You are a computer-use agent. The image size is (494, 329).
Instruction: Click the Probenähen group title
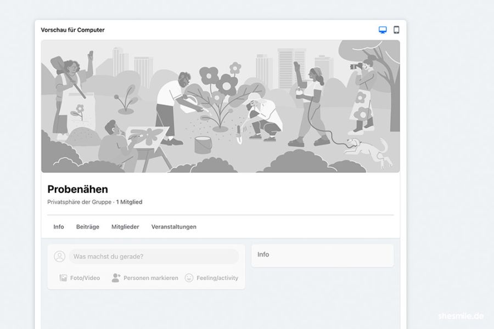click(78, 189)
